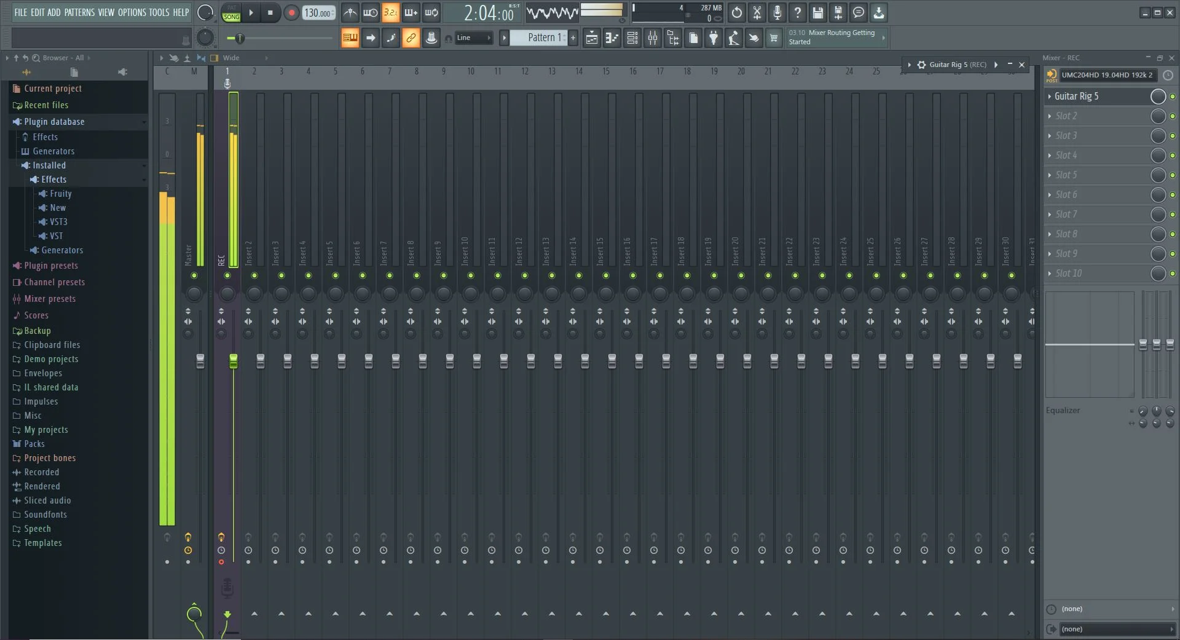Open Mixer presets in the browser
1180x640 pixels.
(x=50, y=299)
